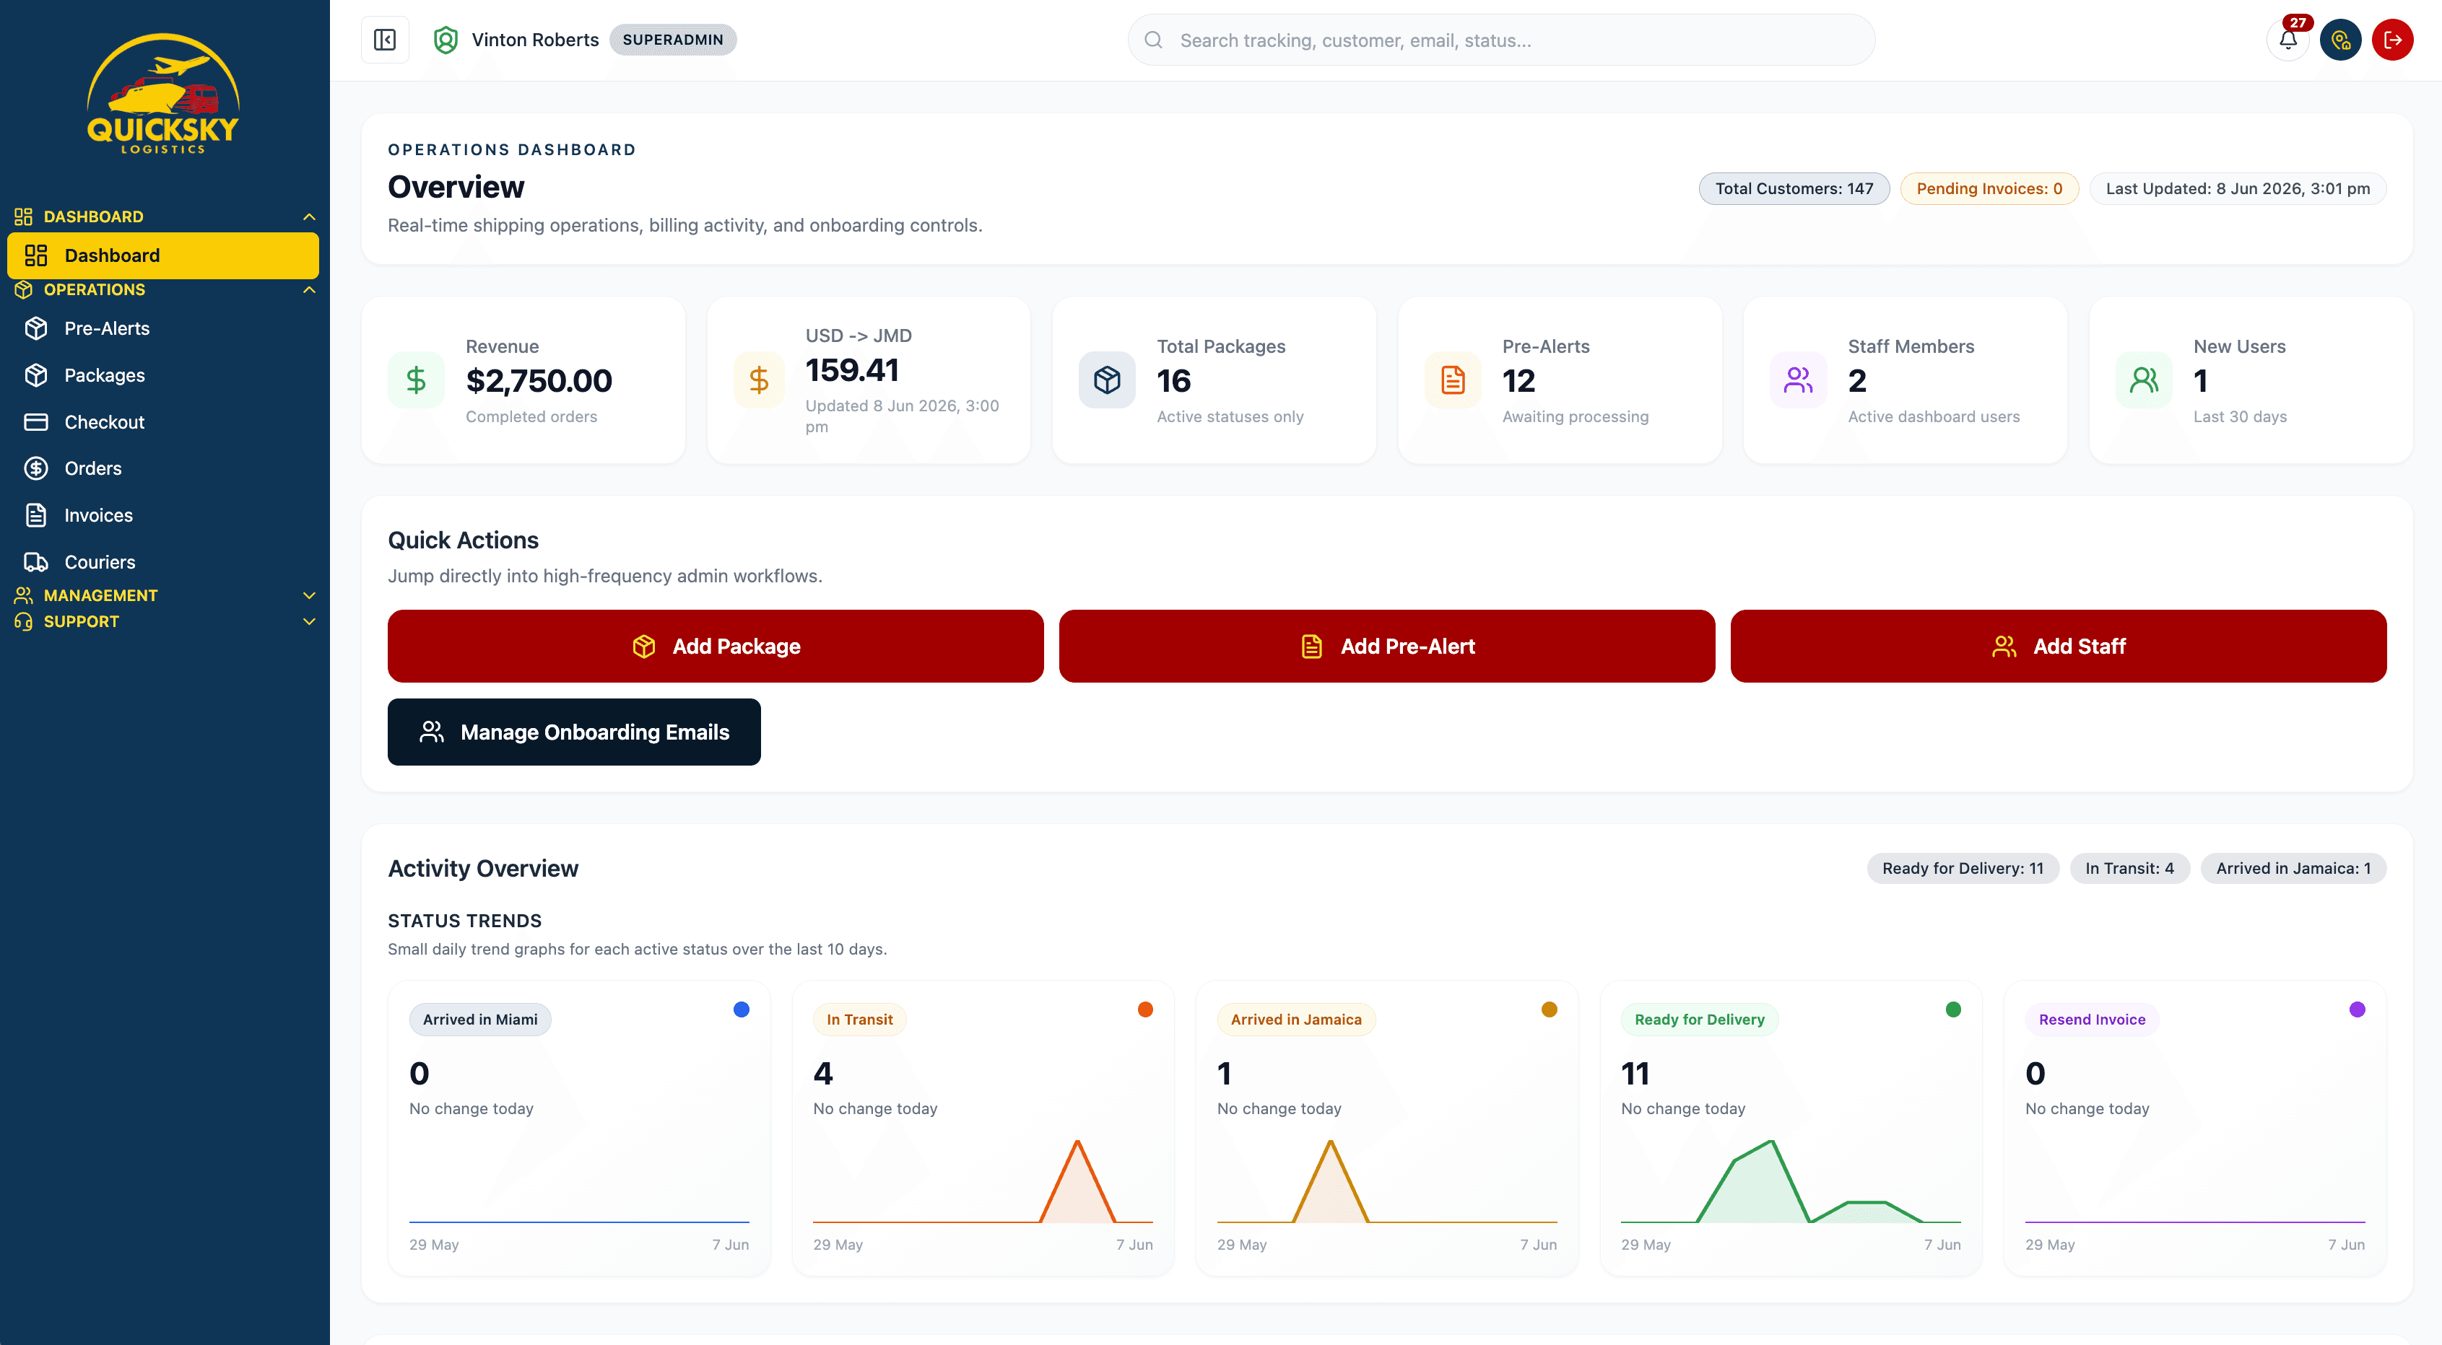Click the Resend Invoice status tag
Viewport: 2442px width, 1345px height.
[2093, 1020]
